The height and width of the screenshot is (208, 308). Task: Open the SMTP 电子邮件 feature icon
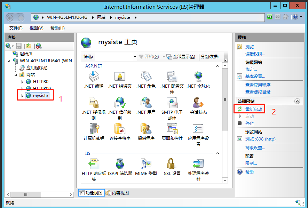[172, 109]
